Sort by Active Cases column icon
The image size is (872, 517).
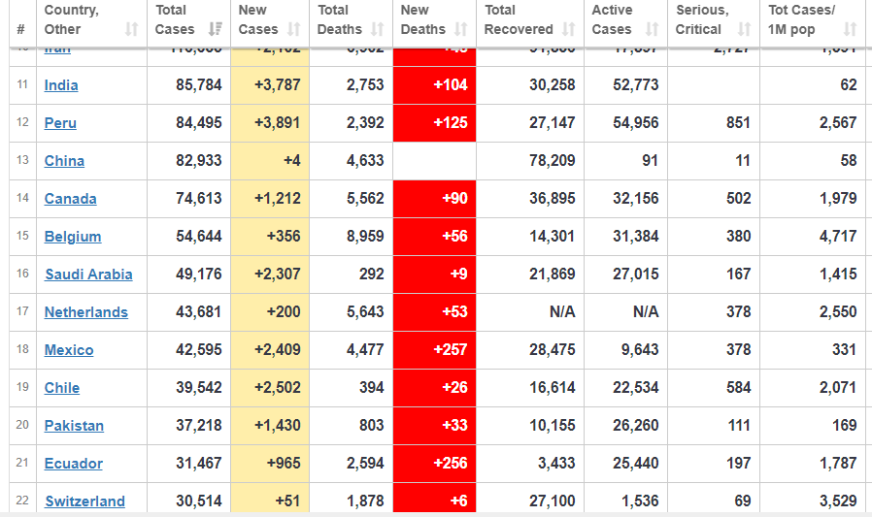(652, 29)
